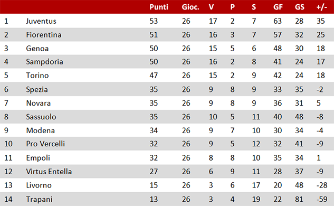Select the Juventus team name
334x206 pixels.
[41, 21]
